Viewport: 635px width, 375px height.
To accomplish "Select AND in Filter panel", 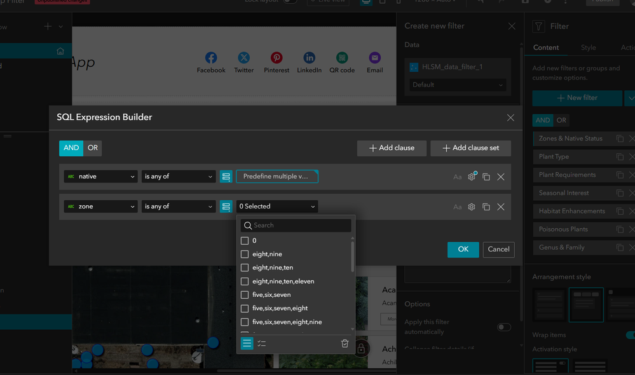I will pyautogui.click(x=543, y=120).
